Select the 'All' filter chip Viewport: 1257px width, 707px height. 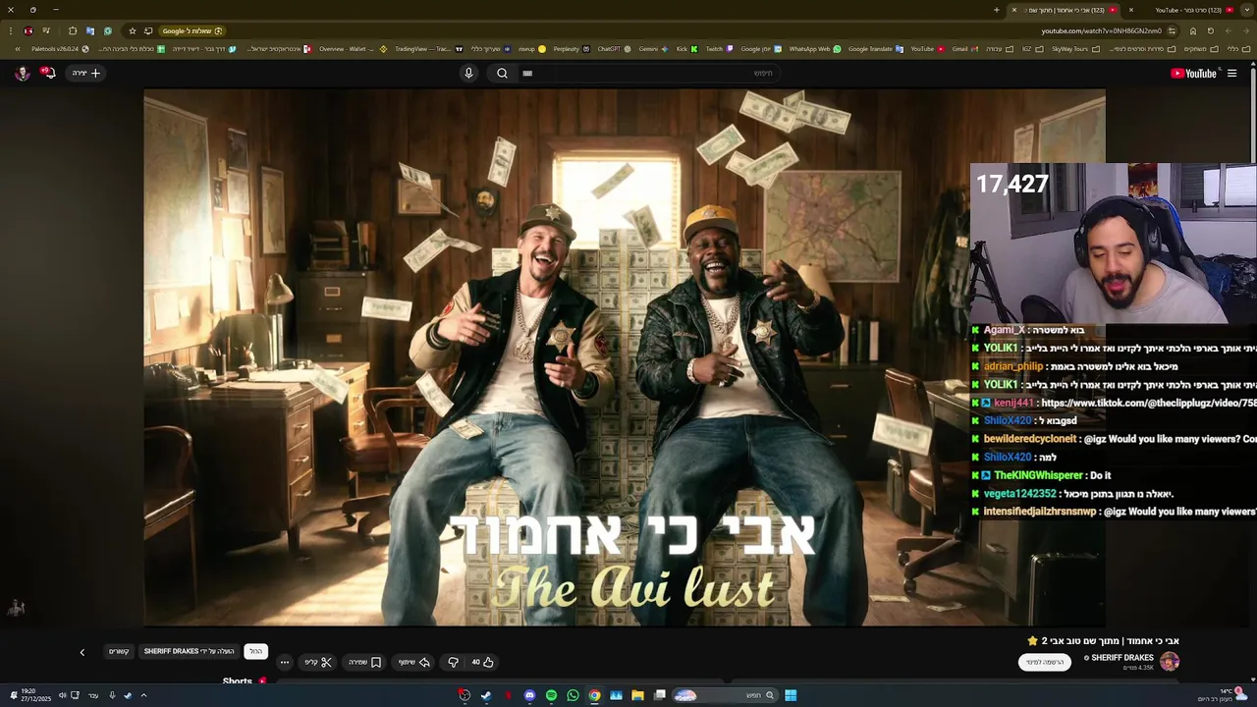(255, 651)
